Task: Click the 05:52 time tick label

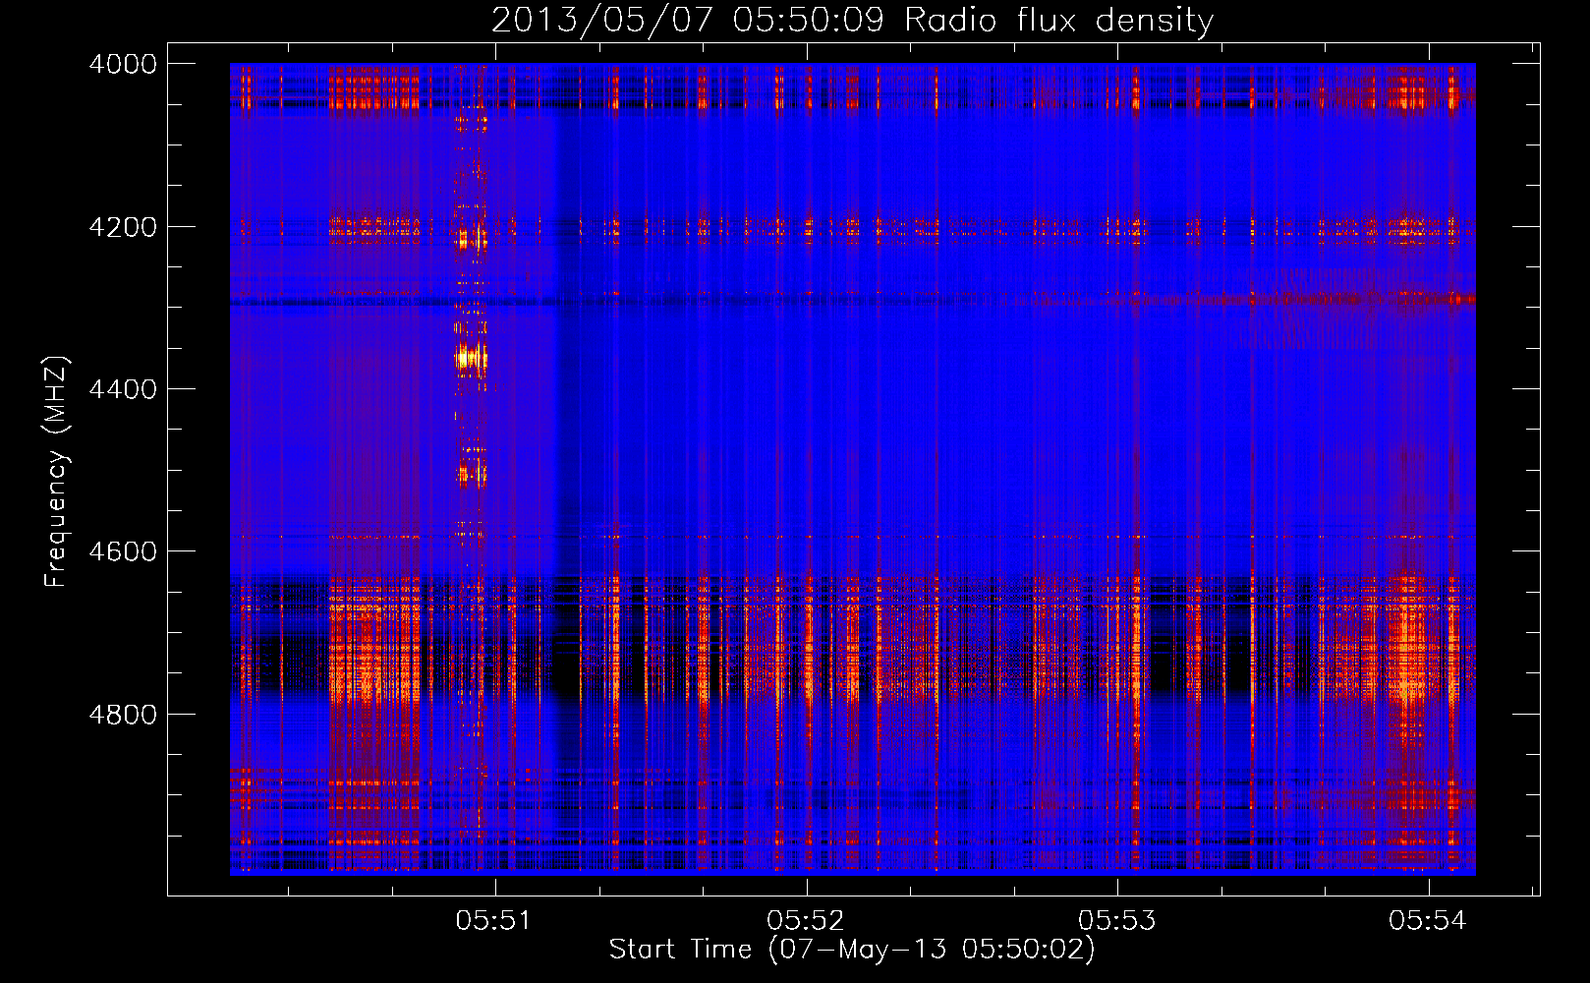Action: click(805, 920)
